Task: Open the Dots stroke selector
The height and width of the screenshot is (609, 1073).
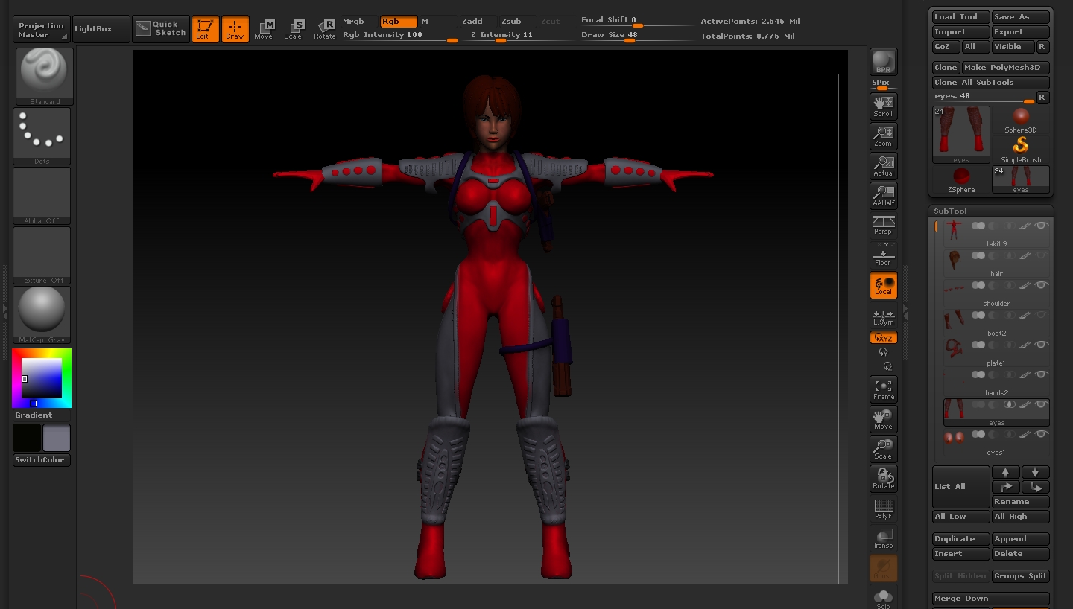Action: [x=42, y=136]
